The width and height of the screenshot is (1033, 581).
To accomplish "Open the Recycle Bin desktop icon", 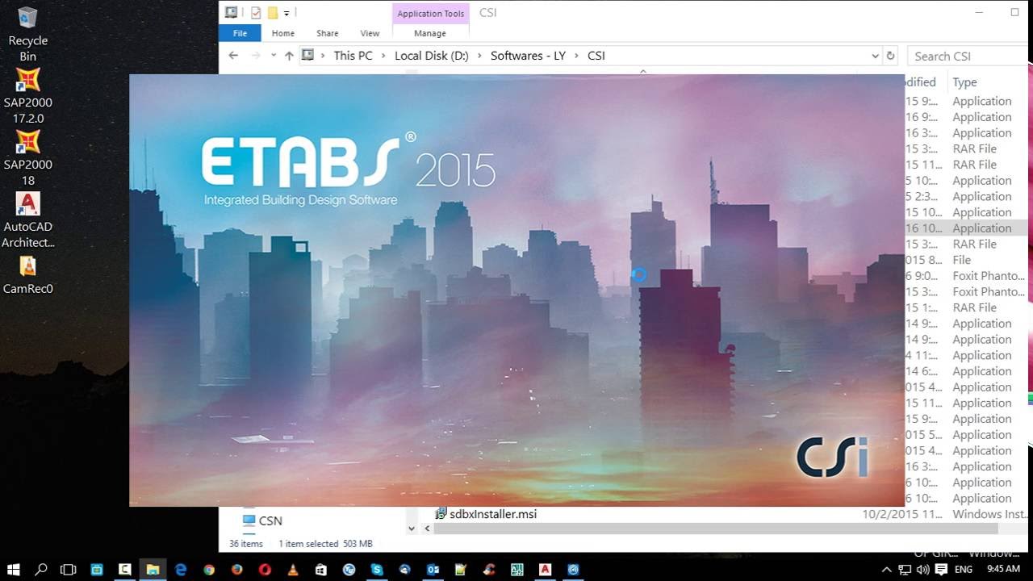I will pos(27,34).
